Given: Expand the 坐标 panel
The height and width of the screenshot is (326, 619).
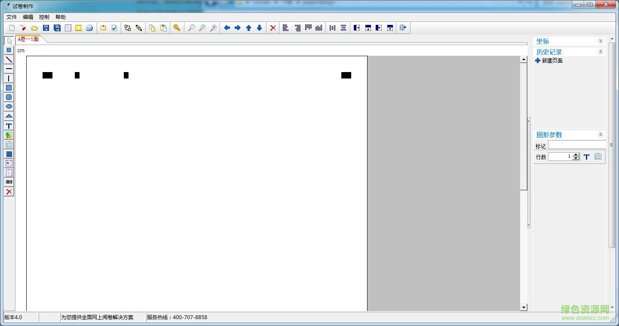Looking at the screenshot, I should click(601, 41).
